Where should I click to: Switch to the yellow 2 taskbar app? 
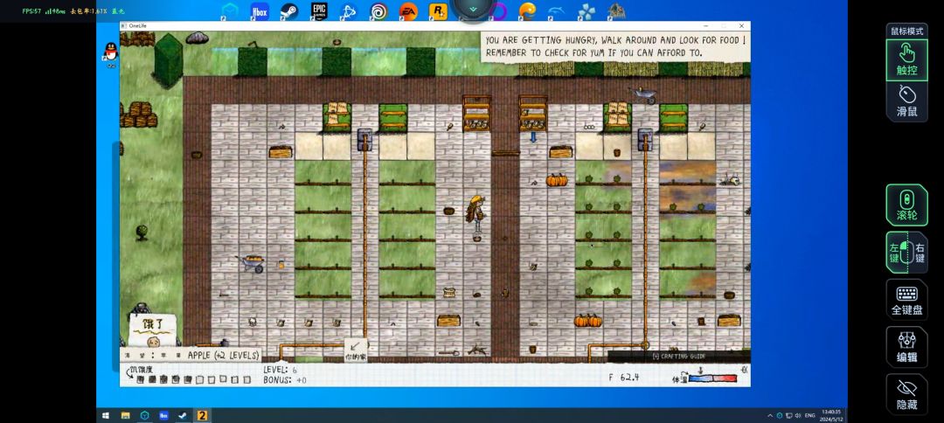click(x=202, y=415)
